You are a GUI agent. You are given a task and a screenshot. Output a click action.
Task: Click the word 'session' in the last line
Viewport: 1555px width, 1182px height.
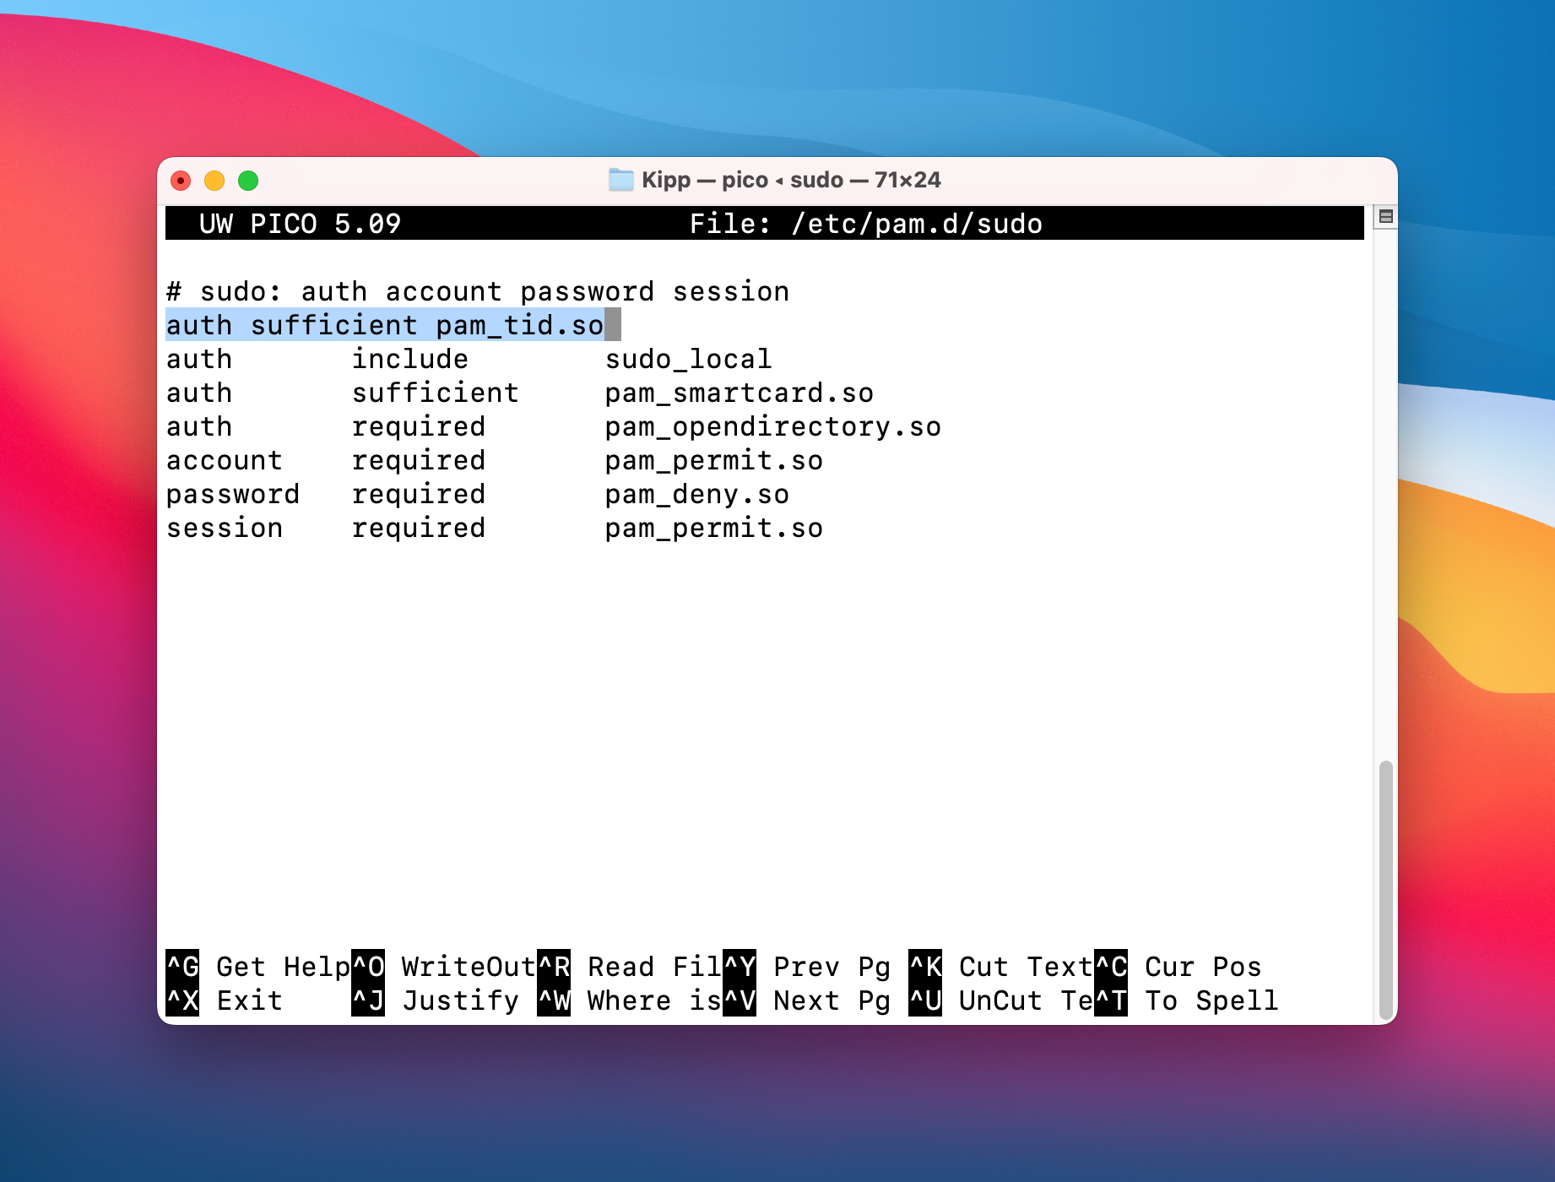click(225, 528)
